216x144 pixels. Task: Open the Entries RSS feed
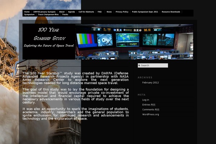(x=149, y=105)
